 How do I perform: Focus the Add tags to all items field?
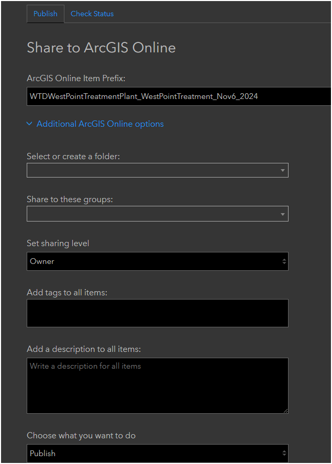click(x=158, y=313)
